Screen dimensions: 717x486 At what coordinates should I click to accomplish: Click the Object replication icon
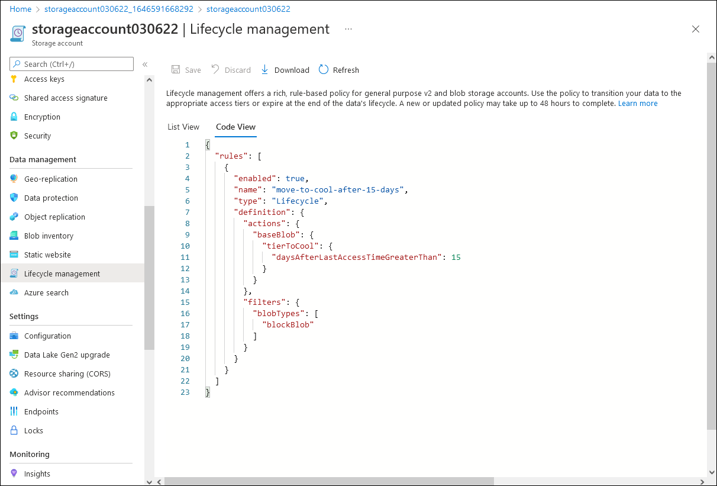14,217
